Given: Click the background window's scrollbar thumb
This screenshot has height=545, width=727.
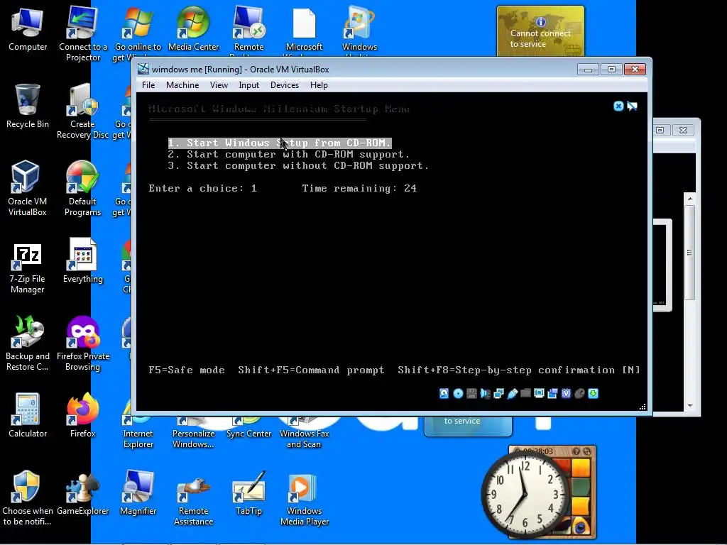Looking at the screenshot, I should 690,253.
